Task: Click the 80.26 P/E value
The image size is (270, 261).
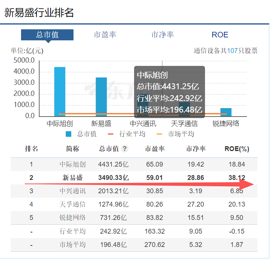Action: [155, 204]
